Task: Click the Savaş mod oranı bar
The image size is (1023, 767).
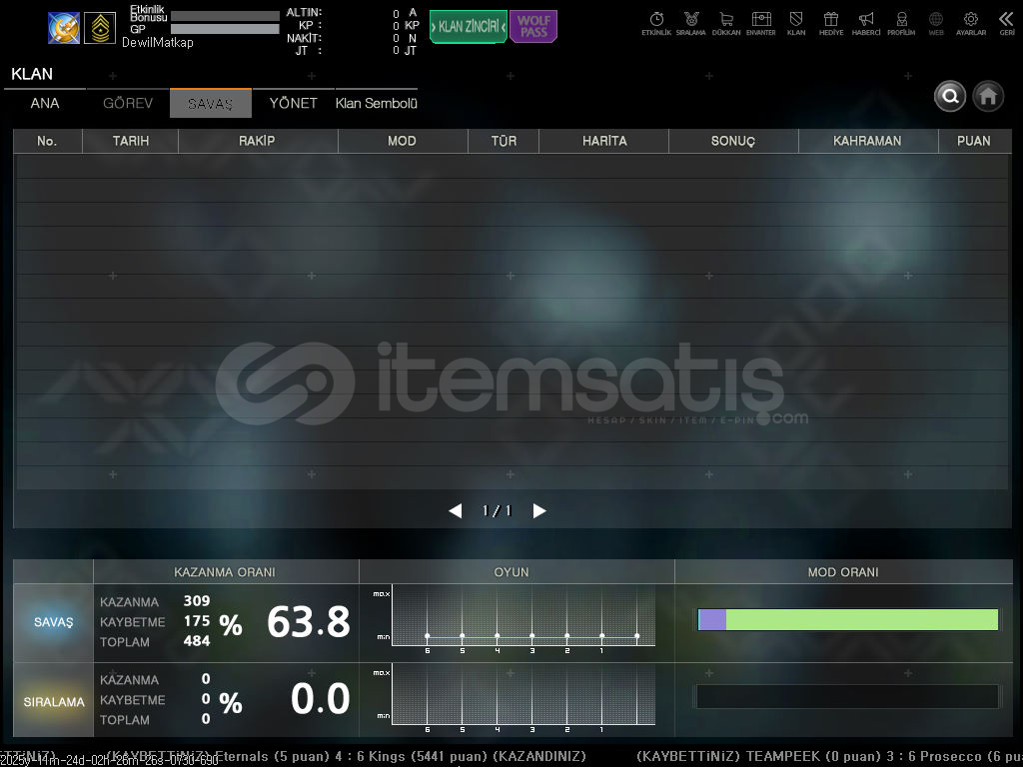Action: (847, 620)
